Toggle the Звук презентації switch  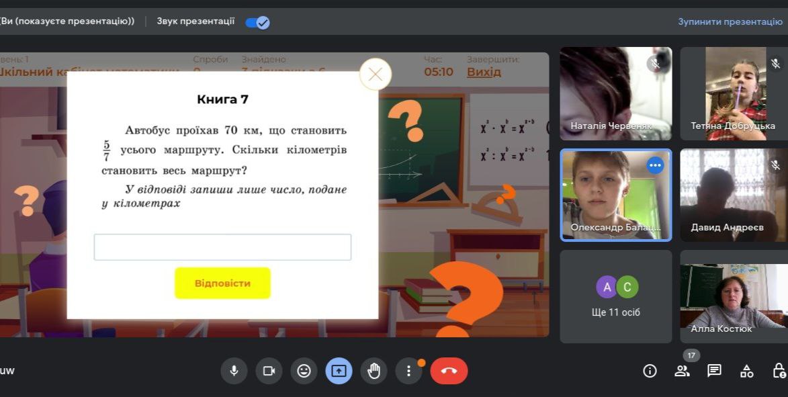coord(257,22)
